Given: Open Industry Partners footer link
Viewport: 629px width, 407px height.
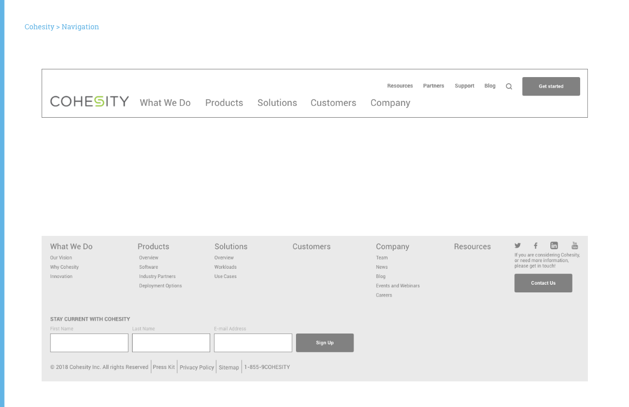Looking at the screenshot, I should point(157,276).
